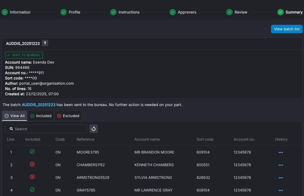Click the Reference column header
Screen dimensions: 304x196
[x=85, y=139]
